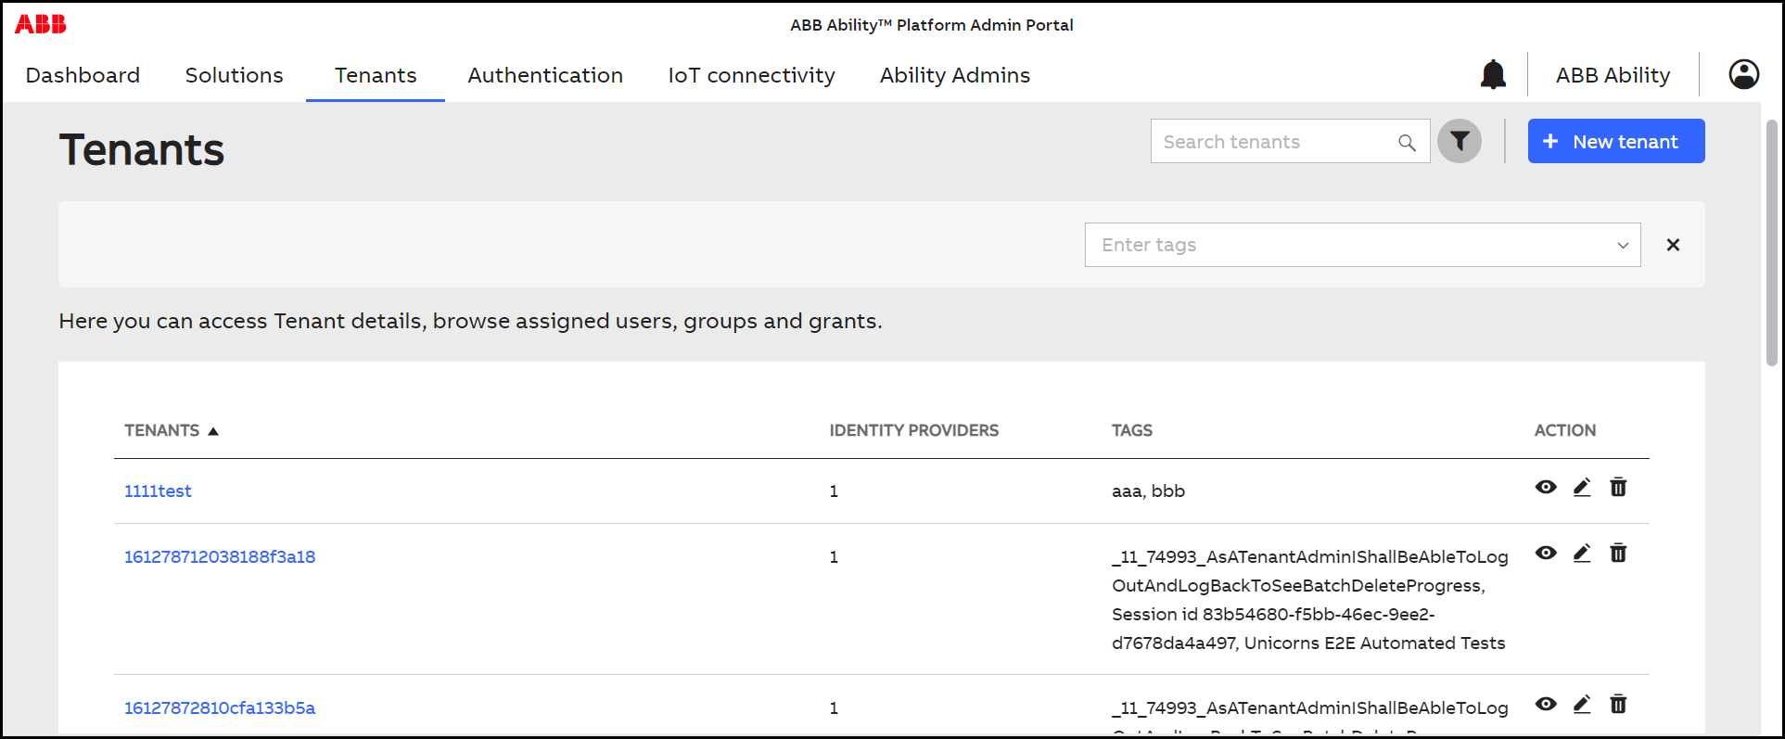The height and width of the screenshot is (739, 1785).
Task: Open the IoT connectivity tab
Action: click(751, 75)
